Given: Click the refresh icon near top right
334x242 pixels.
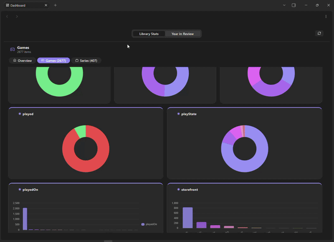Looking at the screenshot, I should click(x=319, y=33).
